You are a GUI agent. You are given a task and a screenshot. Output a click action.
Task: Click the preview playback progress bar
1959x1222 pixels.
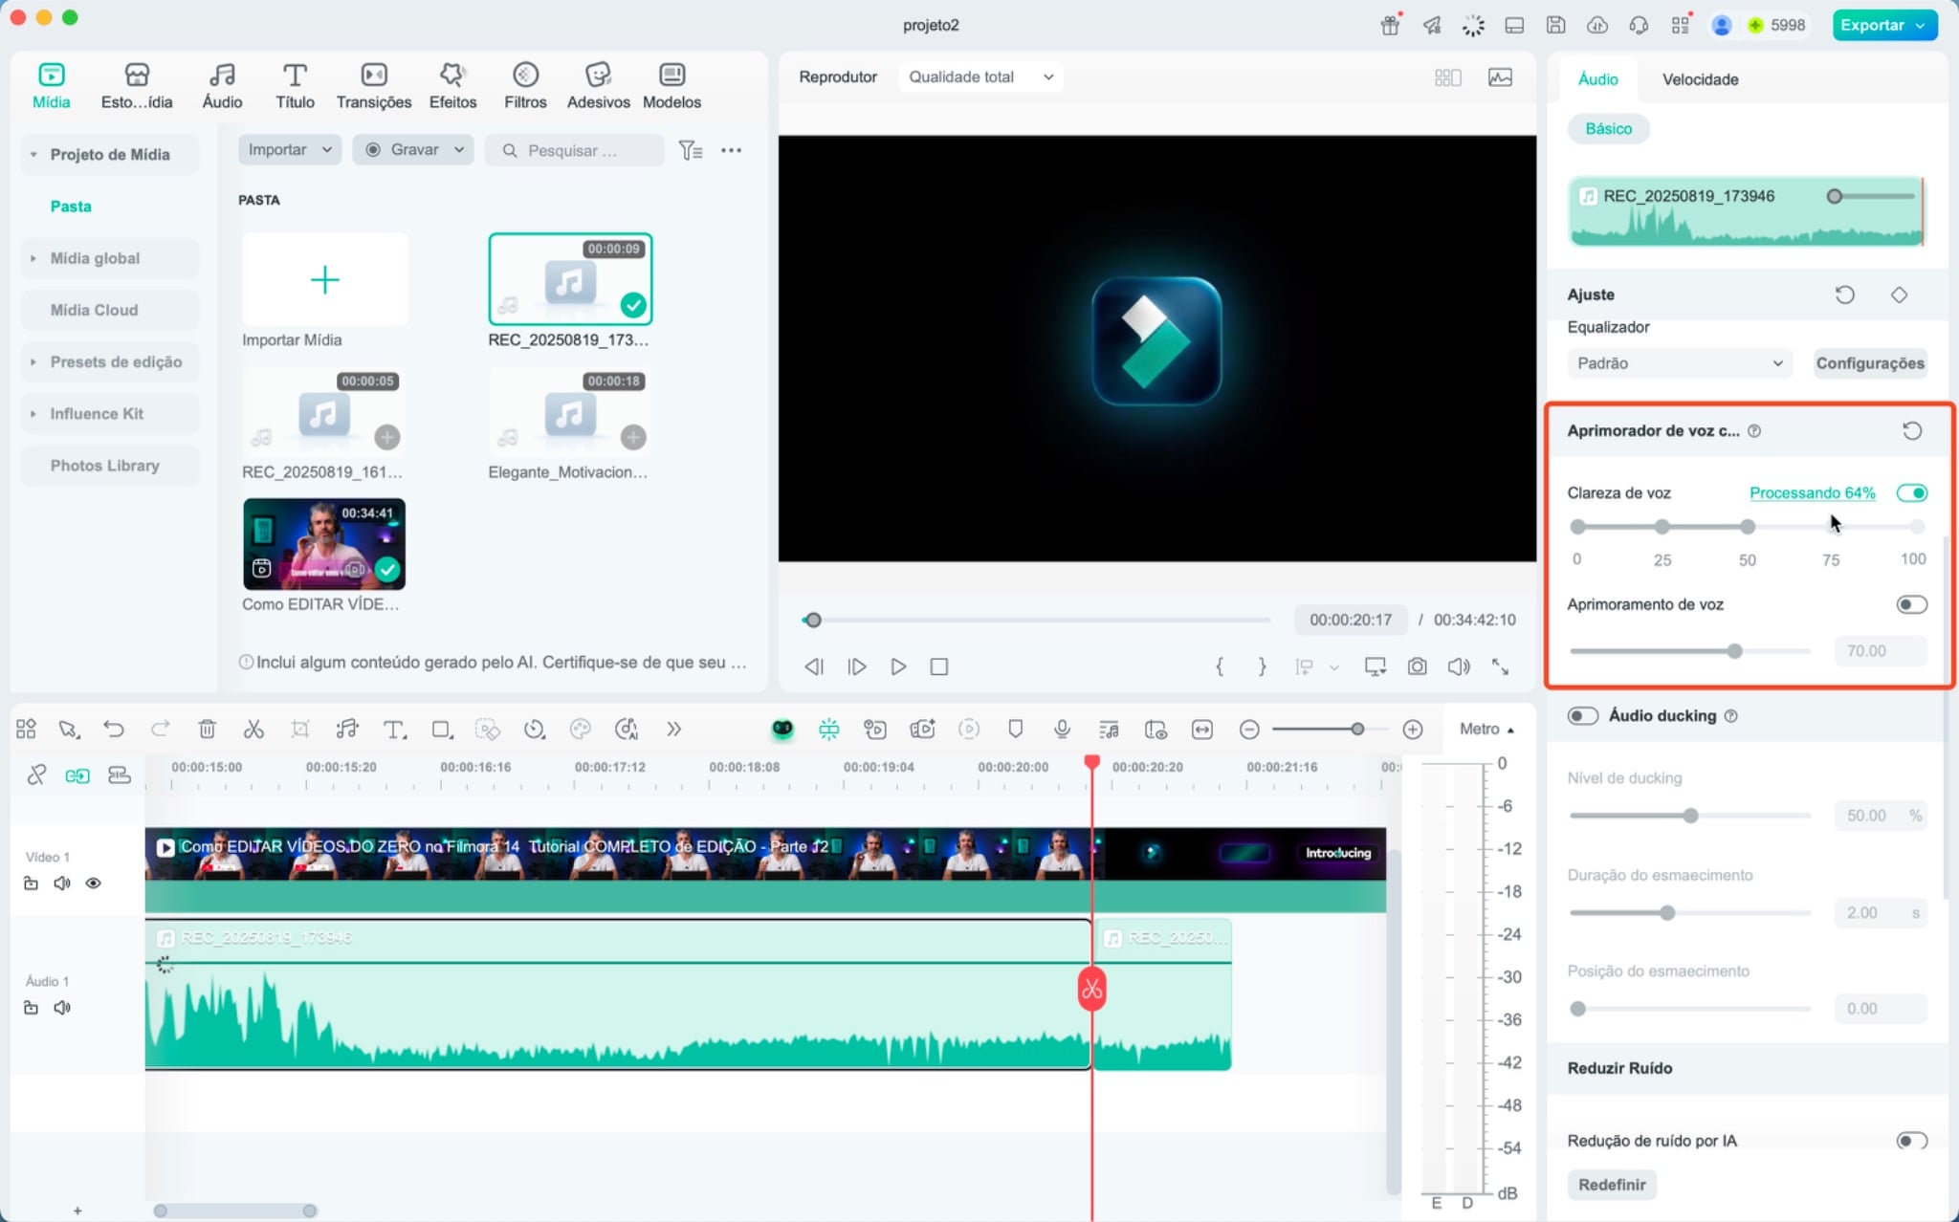[1036, 620]
